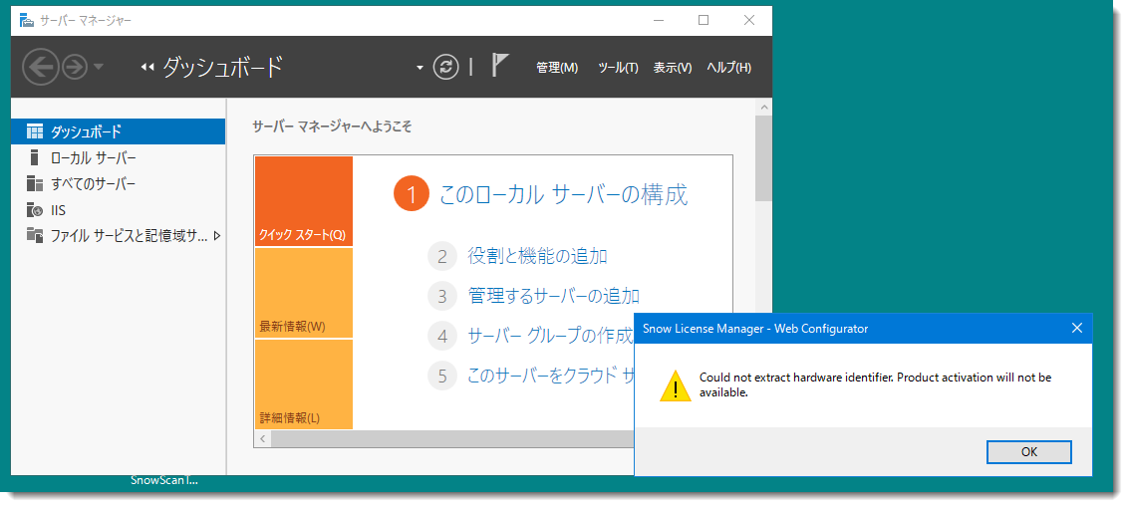Click the forward navigation arrow icon
1128x507 pixels.
click(75, 67)
